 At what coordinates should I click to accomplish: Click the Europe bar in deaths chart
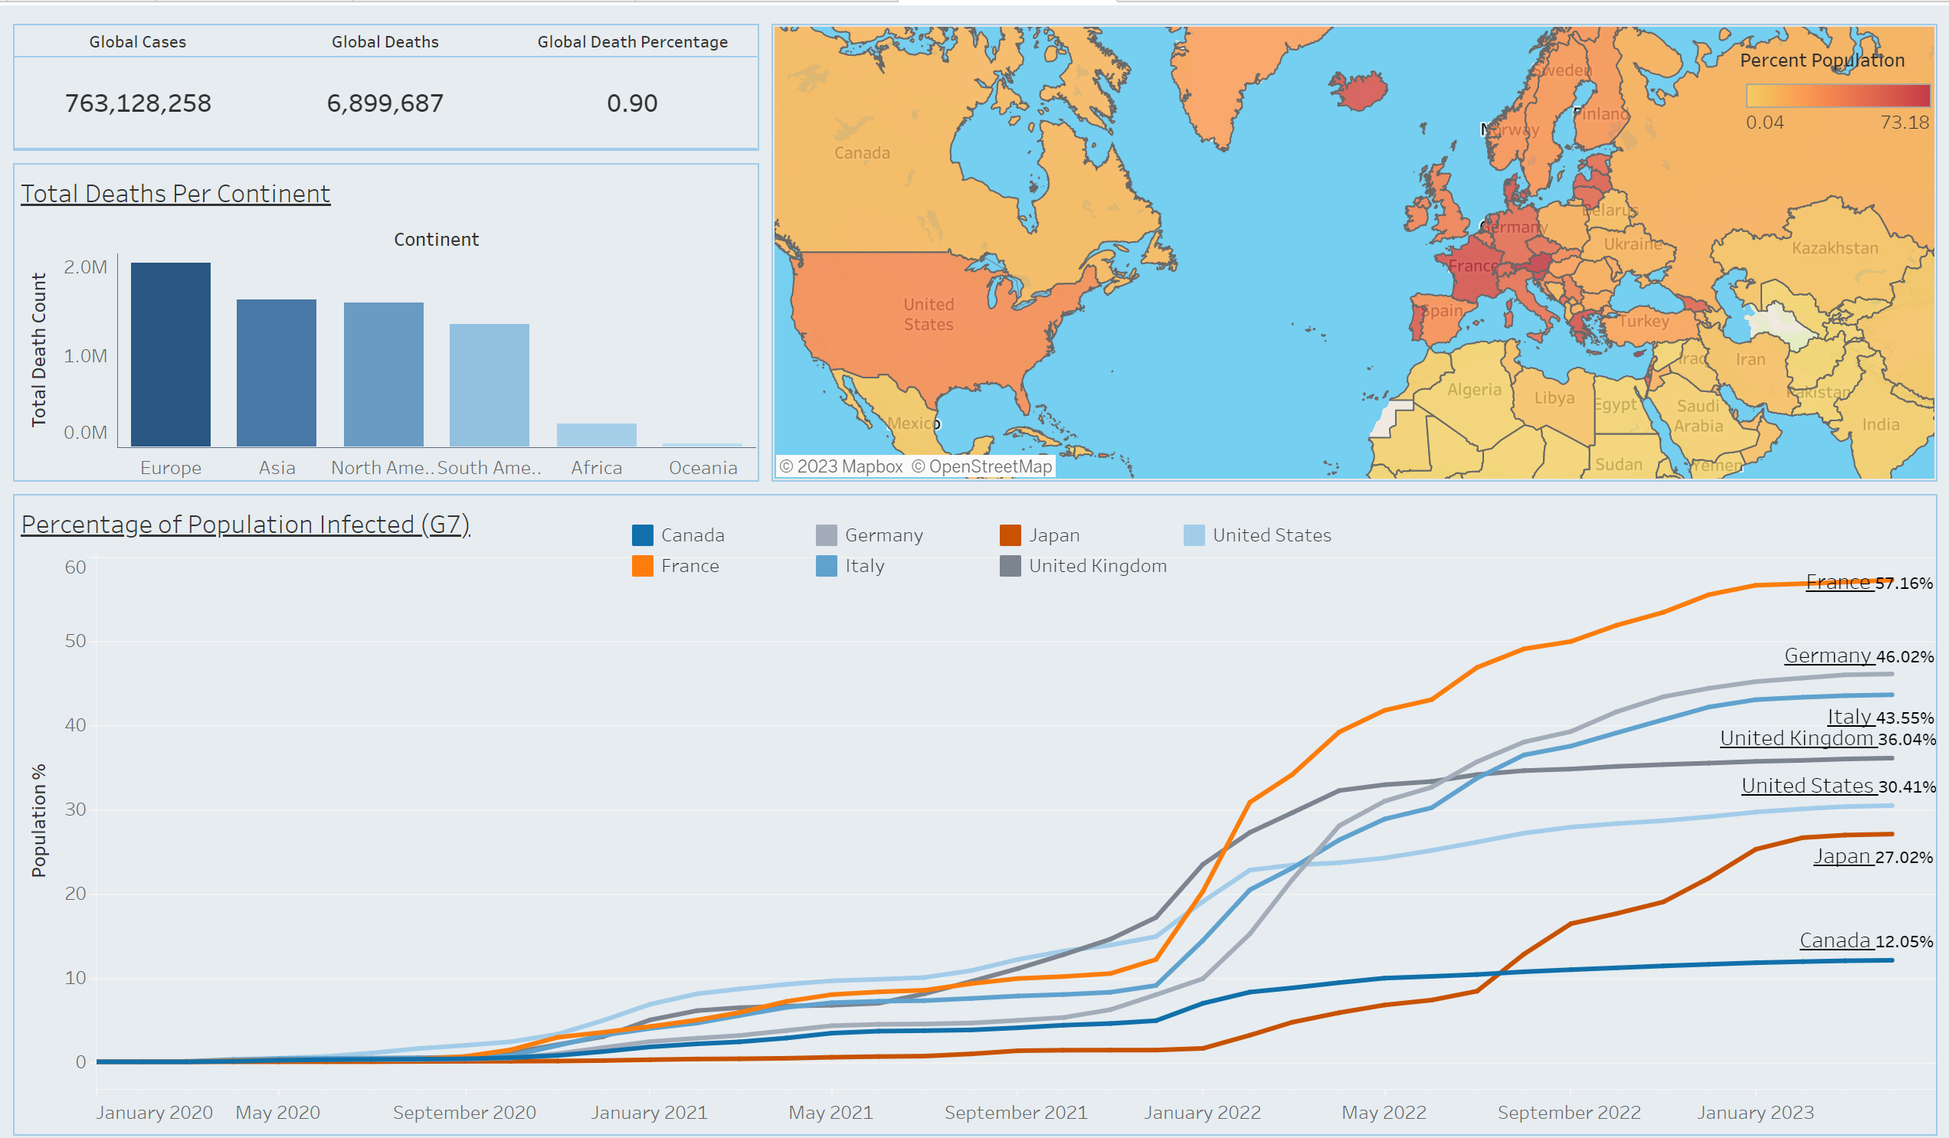pos(170,354)
